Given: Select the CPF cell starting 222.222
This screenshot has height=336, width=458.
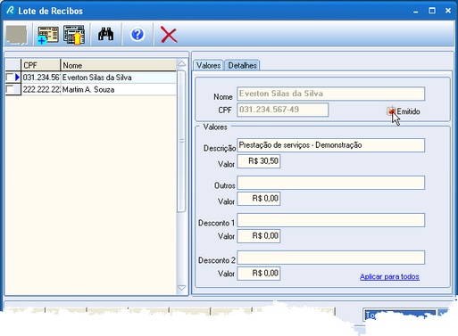Looking at the screenshot, I should [x=41, y=89].
